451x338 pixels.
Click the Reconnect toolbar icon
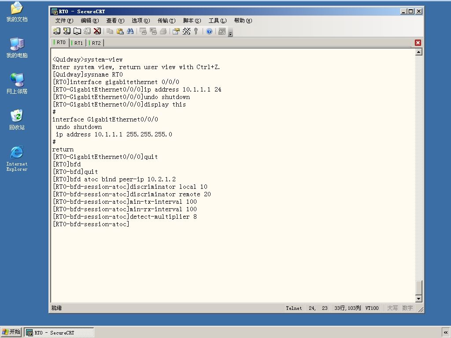tap(87, 31)
